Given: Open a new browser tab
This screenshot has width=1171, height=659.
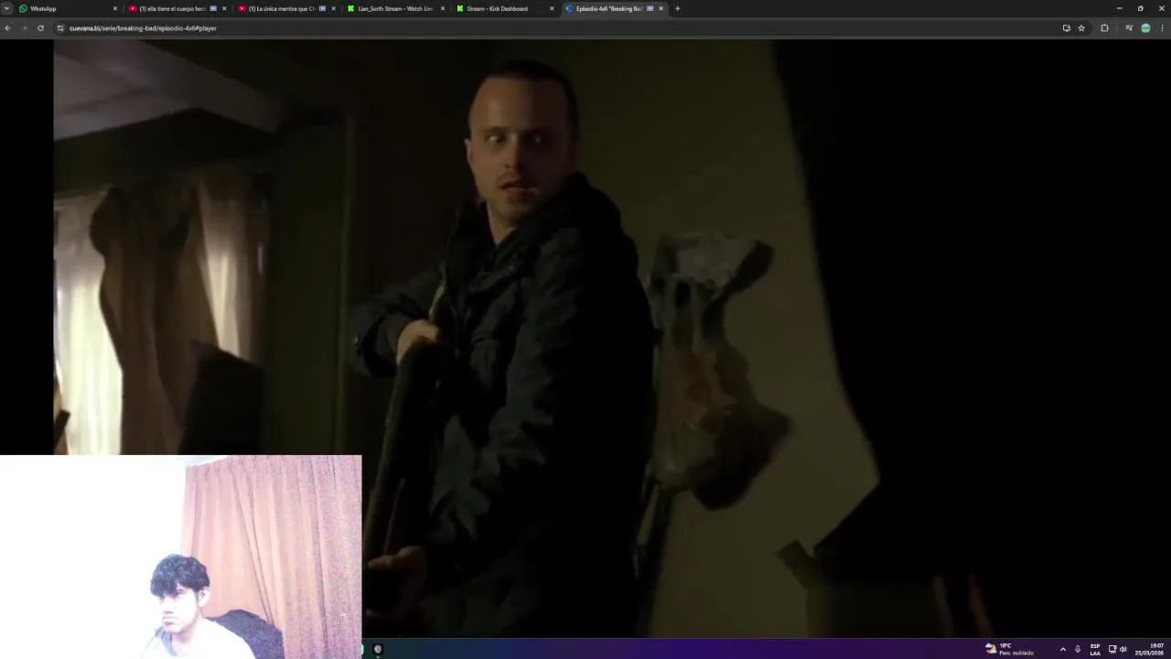Looking at the screenshot, I should click(x=677, y=8).
